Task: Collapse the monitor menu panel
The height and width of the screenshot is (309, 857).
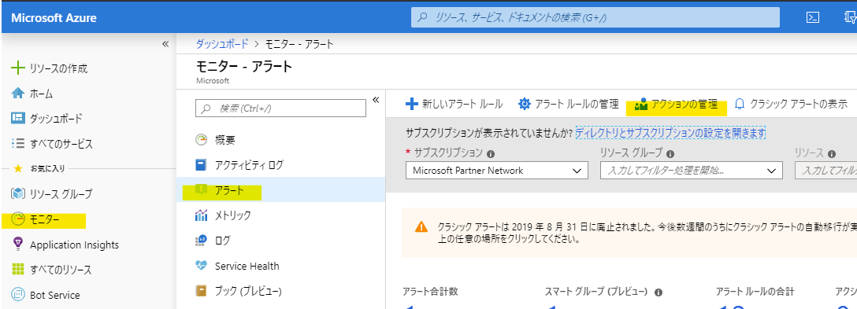Action: [376, 99]
